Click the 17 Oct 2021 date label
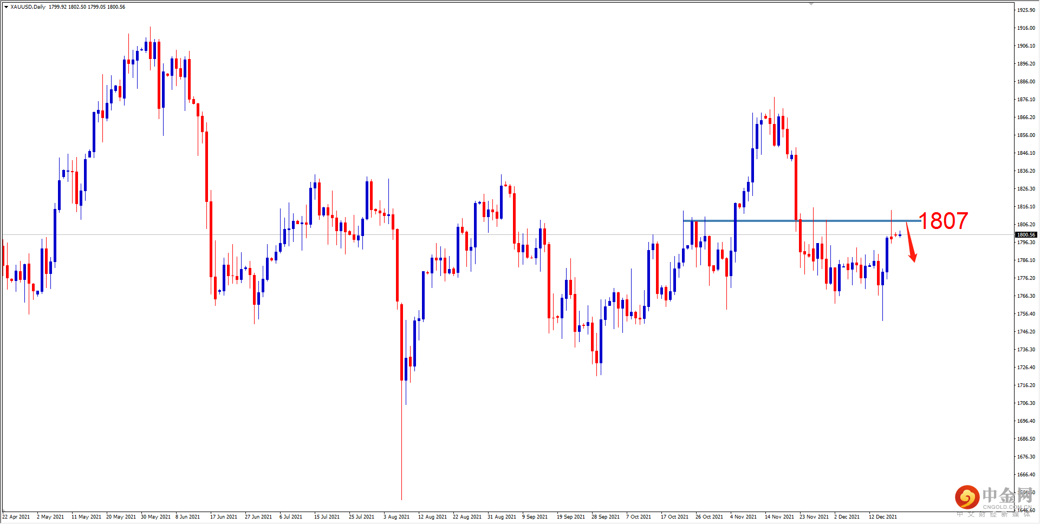The height and width of the screenshot is (524, 1040). 674,517
